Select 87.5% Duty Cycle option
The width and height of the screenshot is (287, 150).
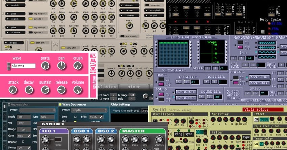[269, 24]
